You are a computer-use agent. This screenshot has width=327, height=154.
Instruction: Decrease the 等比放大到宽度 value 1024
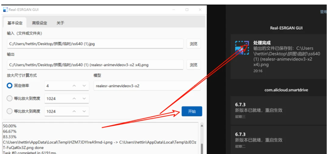(84, 99)
